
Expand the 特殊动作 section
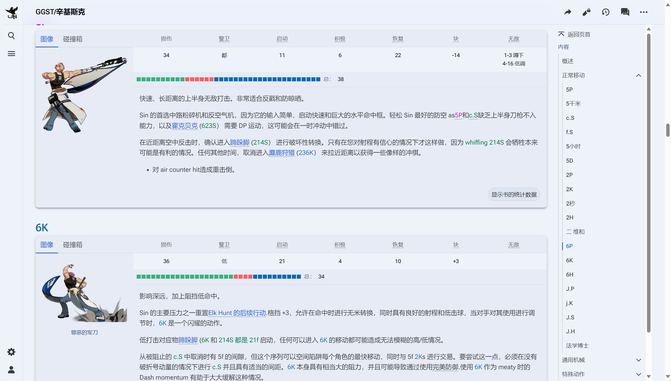click(x=639, y=374)
